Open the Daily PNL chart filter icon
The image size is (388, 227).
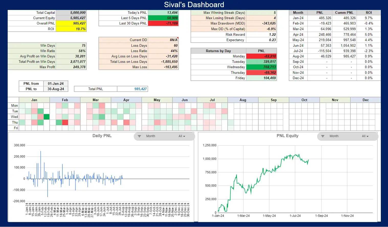click(139, 136)
